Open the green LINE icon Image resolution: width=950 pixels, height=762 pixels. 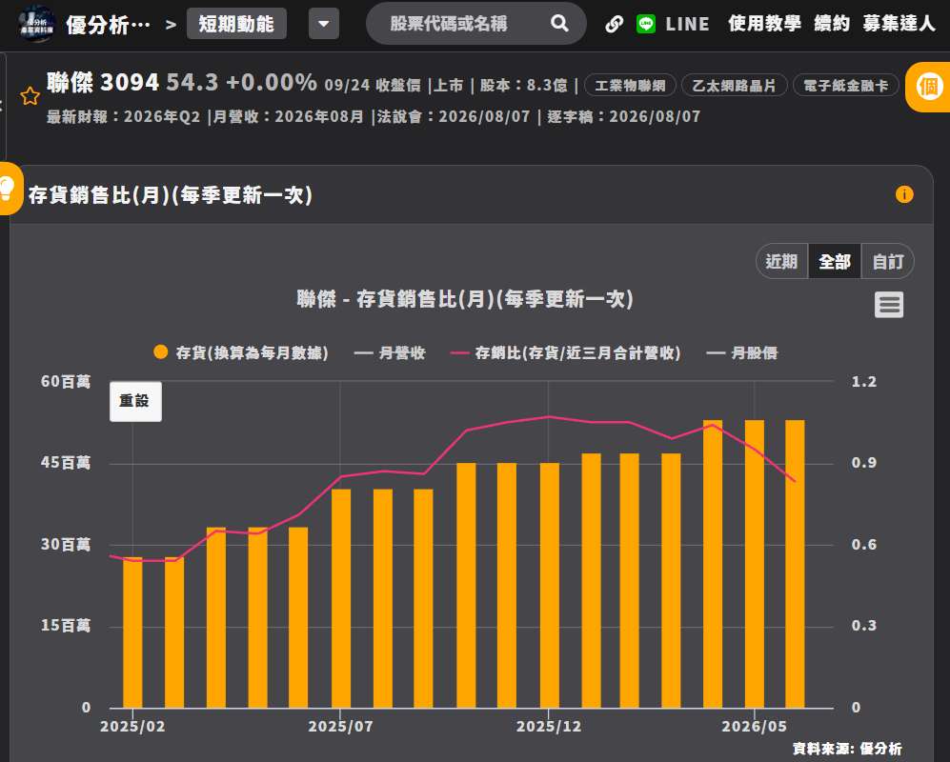tap(646, 24)
